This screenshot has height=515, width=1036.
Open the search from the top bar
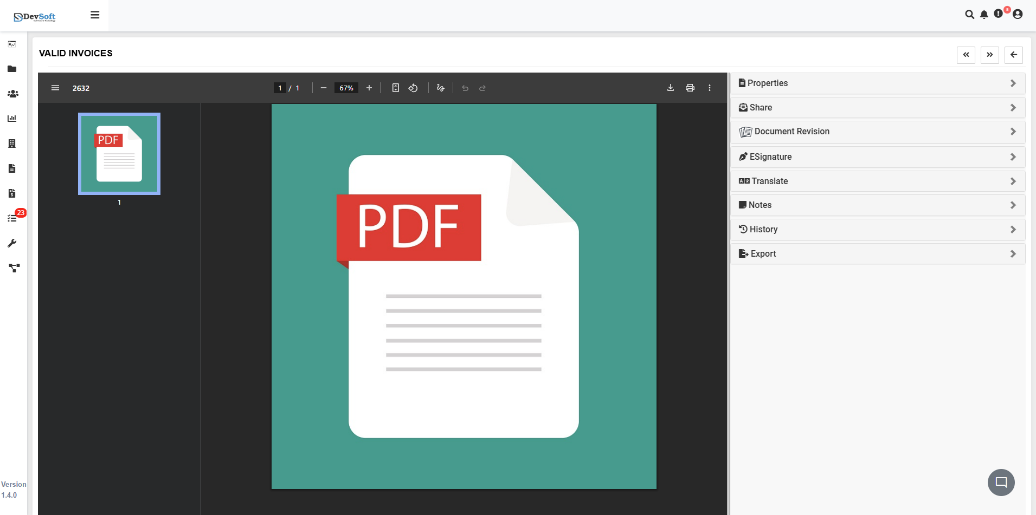coord(970,15)
